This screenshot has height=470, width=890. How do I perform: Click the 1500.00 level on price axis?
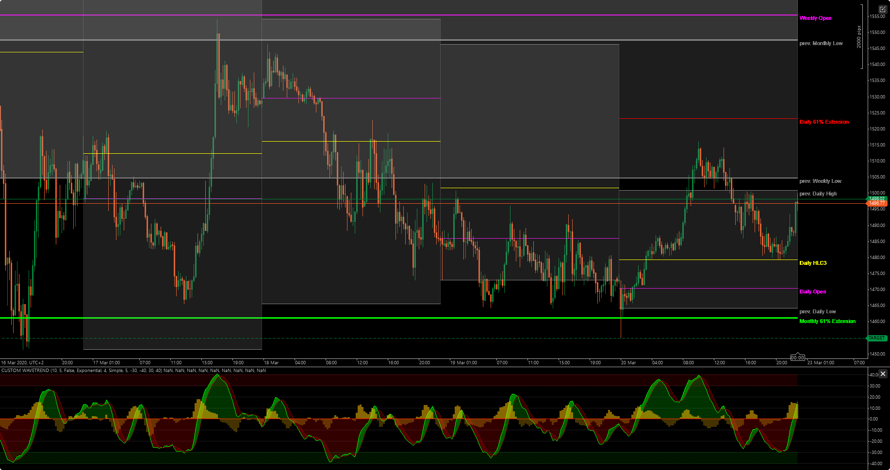(x=877, y=193)
